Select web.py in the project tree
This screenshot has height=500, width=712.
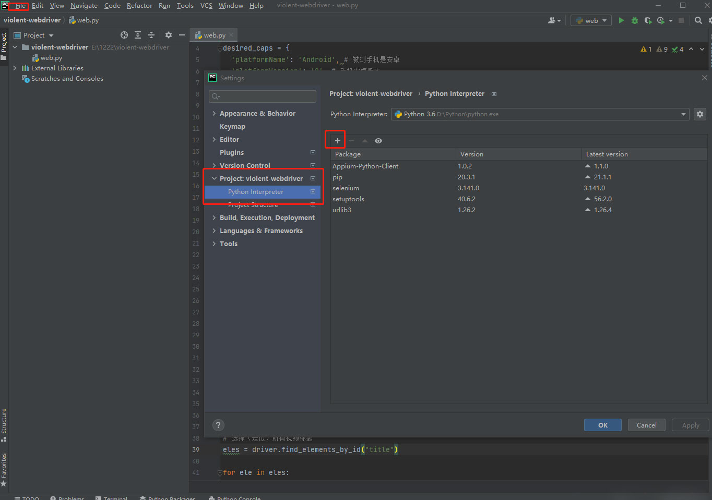tap(51, 58)
